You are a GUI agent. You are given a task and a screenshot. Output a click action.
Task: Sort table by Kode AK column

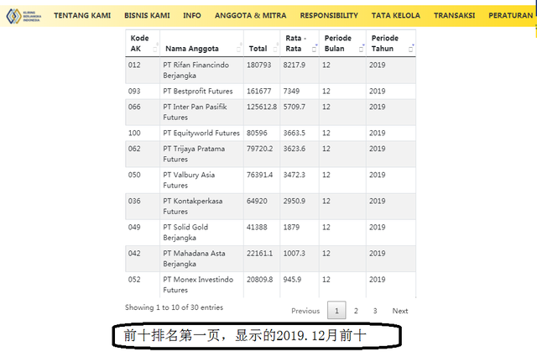(x=143, y=43)
